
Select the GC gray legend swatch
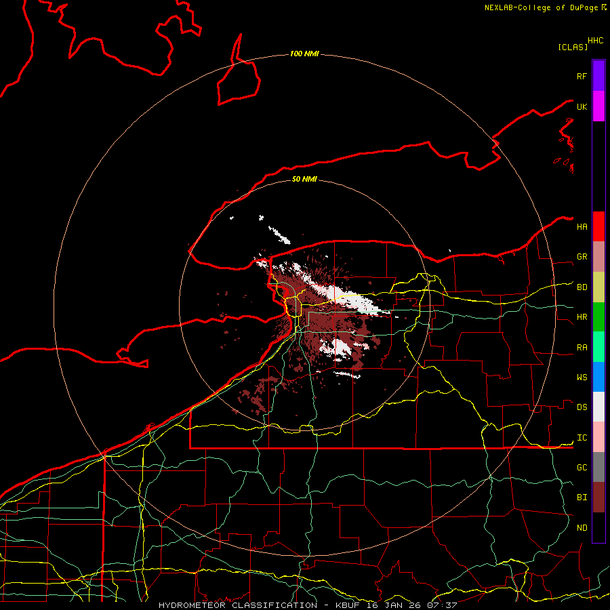coord(598,467)
